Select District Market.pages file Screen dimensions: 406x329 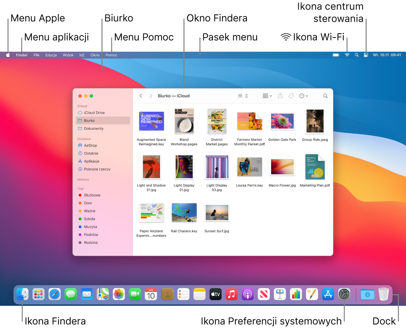click(x=217, y=121)
